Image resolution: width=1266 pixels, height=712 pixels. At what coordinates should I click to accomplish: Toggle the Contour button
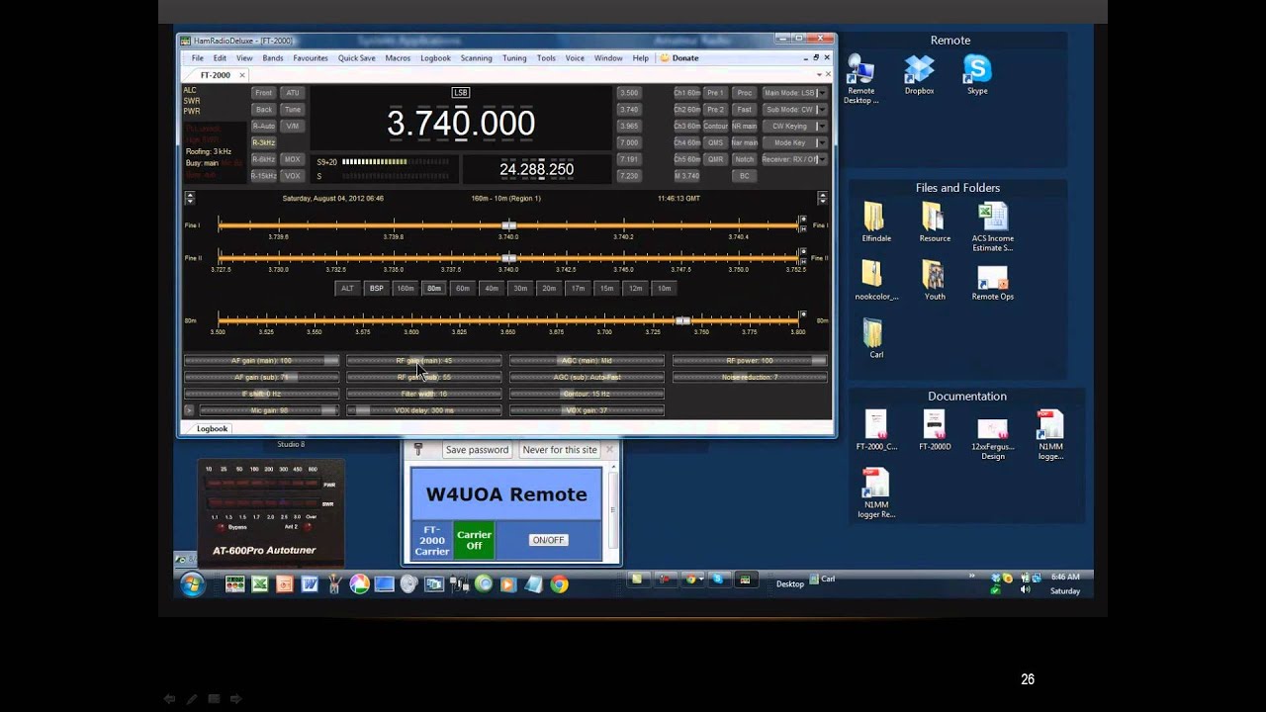point(715,127)
